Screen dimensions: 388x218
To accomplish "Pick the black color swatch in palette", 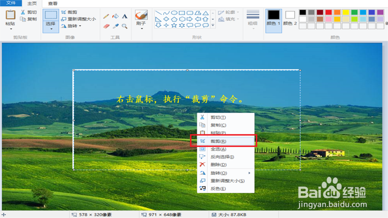I will 303,12.
